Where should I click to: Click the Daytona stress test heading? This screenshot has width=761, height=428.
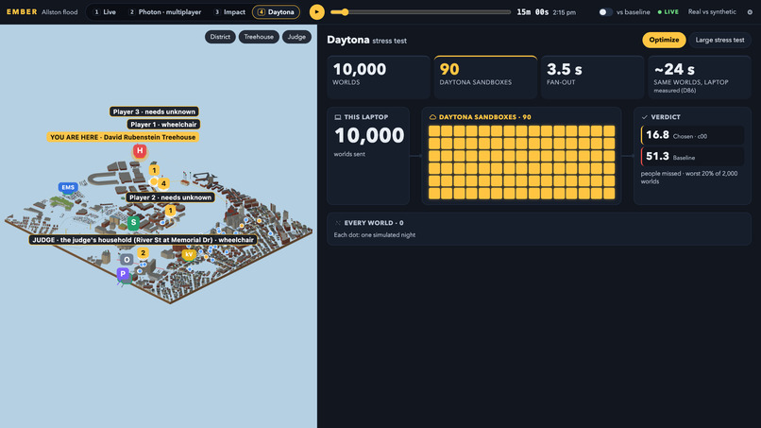point(367,40)
